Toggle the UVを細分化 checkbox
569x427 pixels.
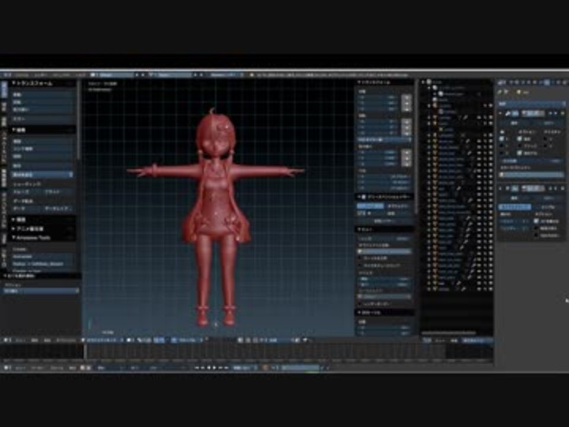[536, 221]
